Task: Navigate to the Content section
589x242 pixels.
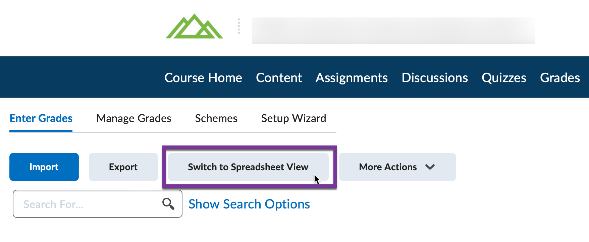Action: (279, 77)
